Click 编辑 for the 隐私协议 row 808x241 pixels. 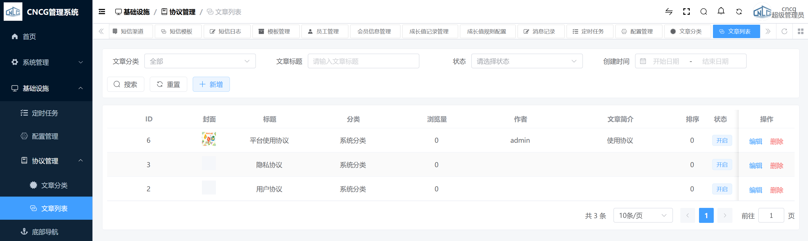pyautogui.click(x=755, y=166)
